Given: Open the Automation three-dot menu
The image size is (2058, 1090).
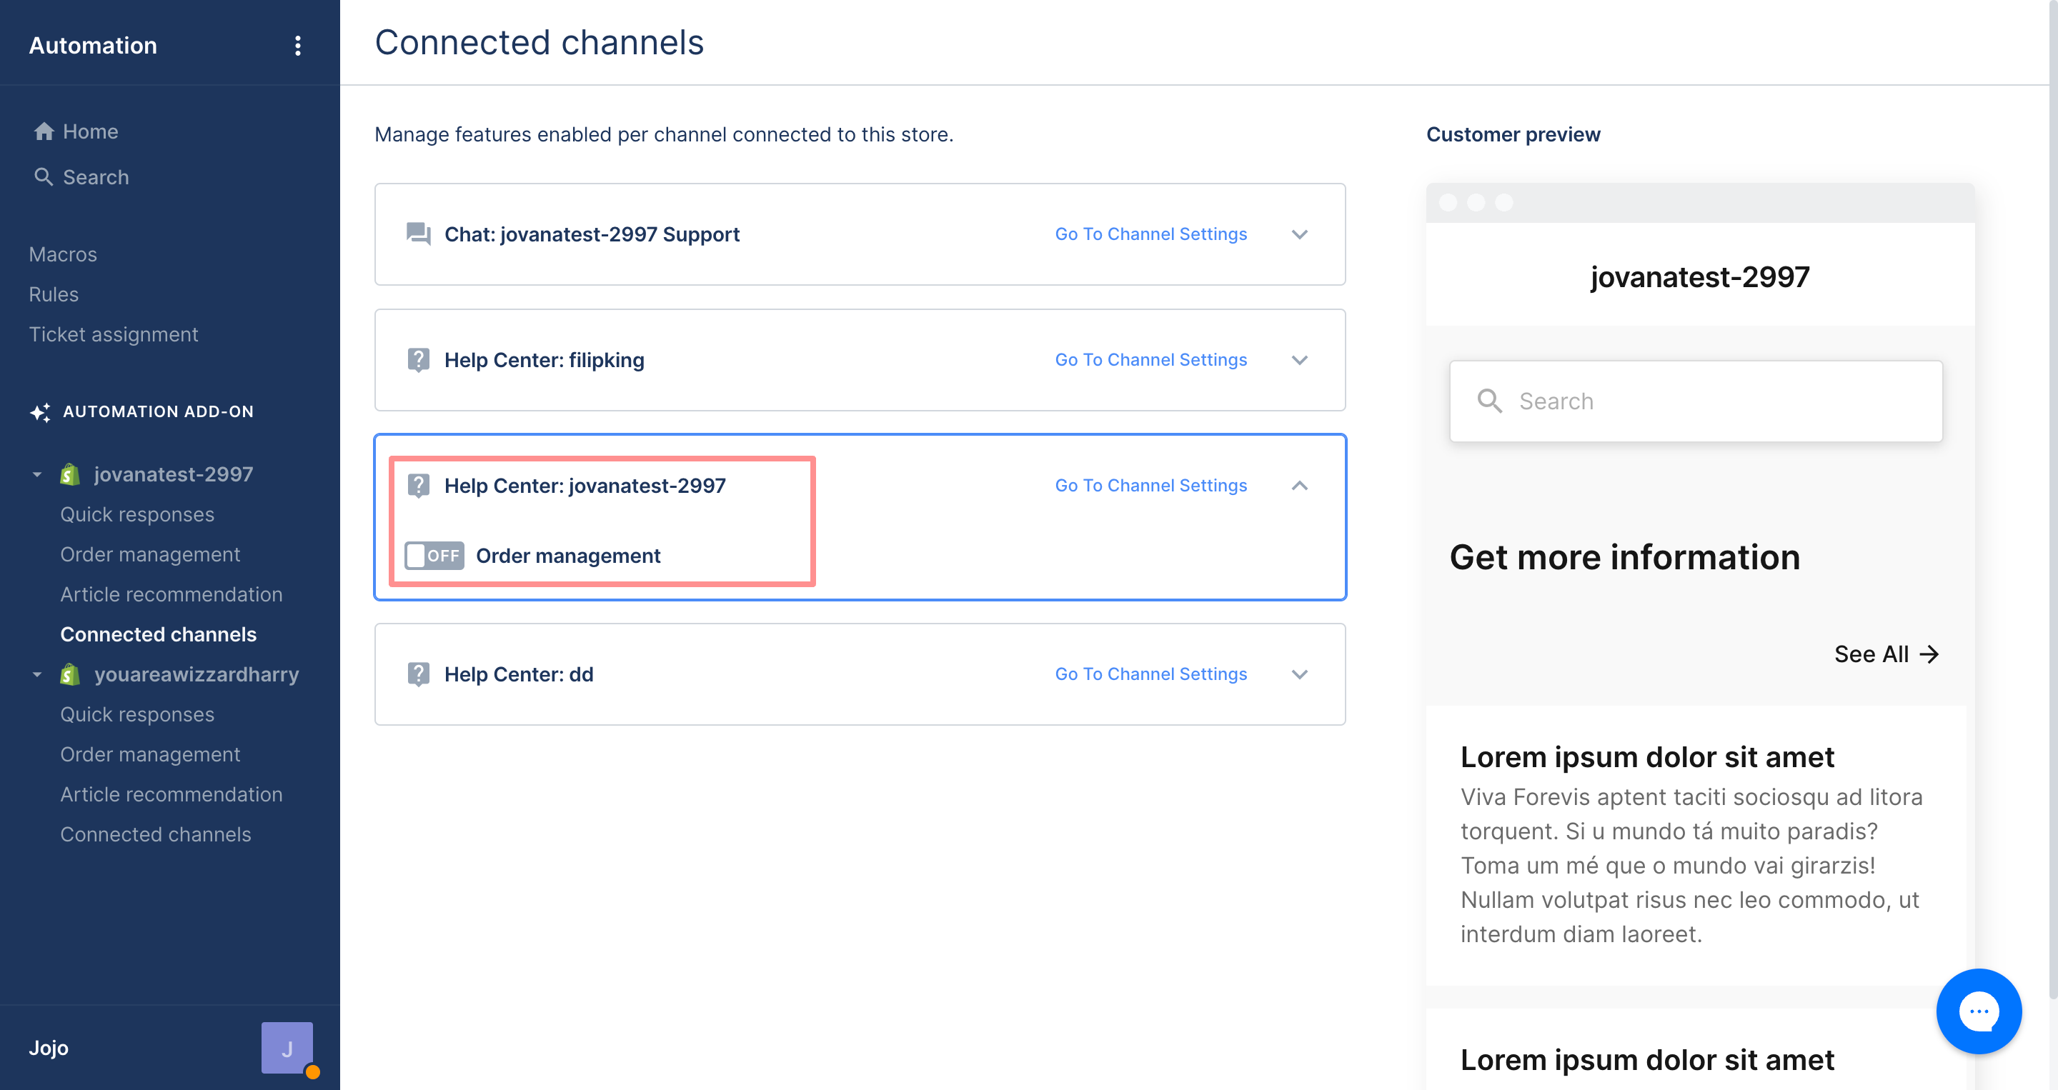Looking at the screenshot, I should click(x=297, y=46).
